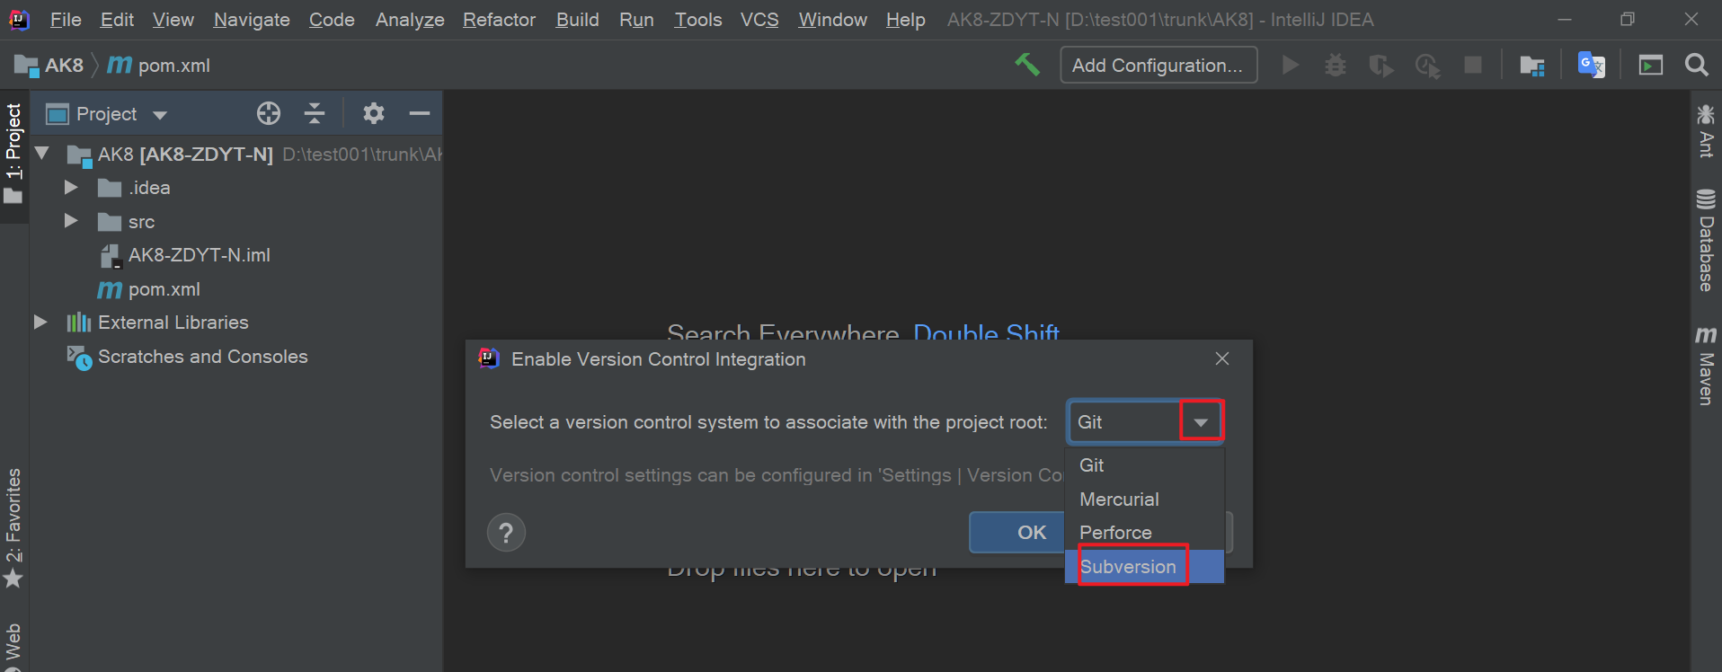Expand External Libraries node
The image size is (1722, 672).
point(40,322)
